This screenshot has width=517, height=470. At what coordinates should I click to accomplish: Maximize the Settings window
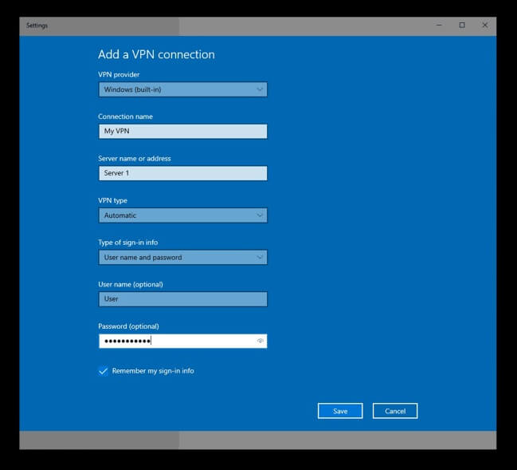(x=462, y=26)
